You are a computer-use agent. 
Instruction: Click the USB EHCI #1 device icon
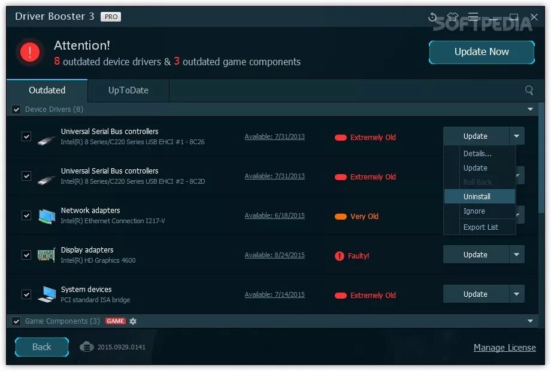pos(46,141)
